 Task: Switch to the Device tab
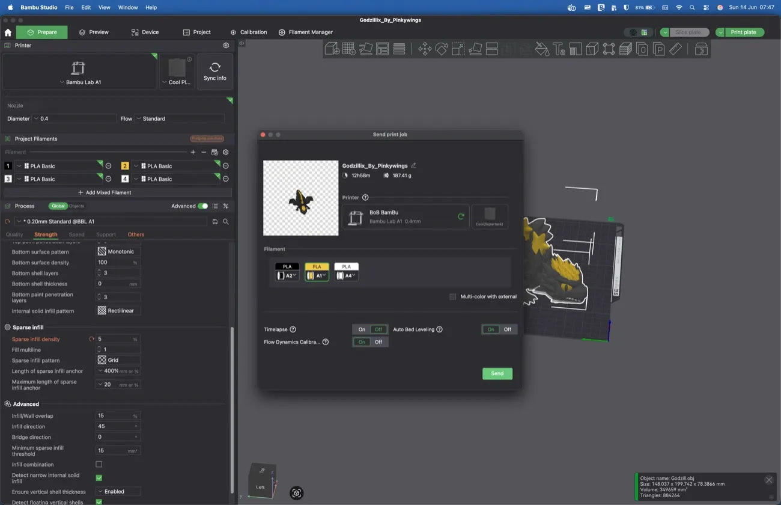145,32
